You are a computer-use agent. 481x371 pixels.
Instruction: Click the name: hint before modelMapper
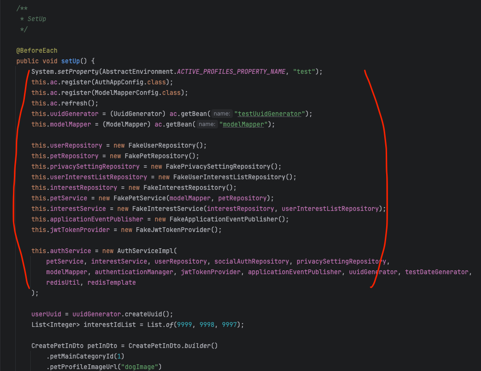pyautogui.click(x=207, y=124)
